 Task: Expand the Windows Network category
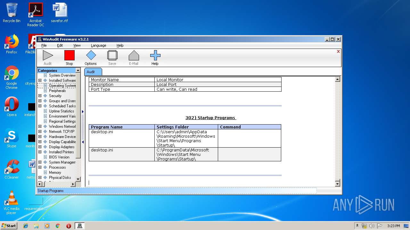click(x=40, y=126)
